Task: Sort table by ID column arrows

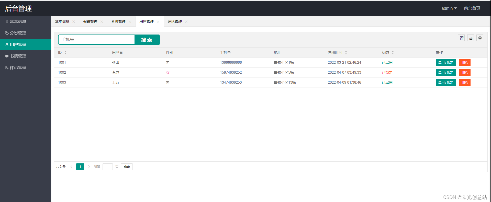Action: click(x=65, y=52)
